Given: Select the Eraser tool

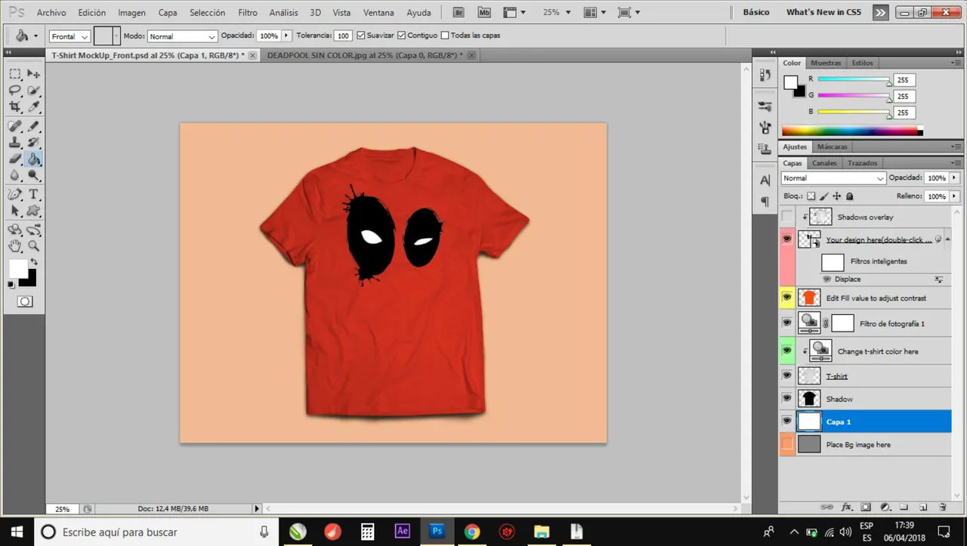Looking at the screenshot, I should click(15, 159).
